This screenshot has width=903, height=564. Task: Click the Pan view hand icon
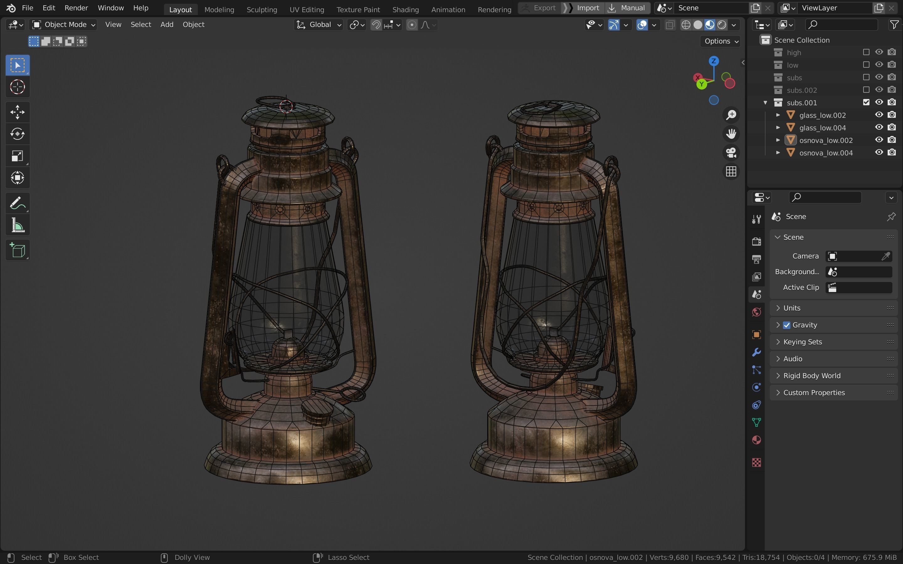731,133
